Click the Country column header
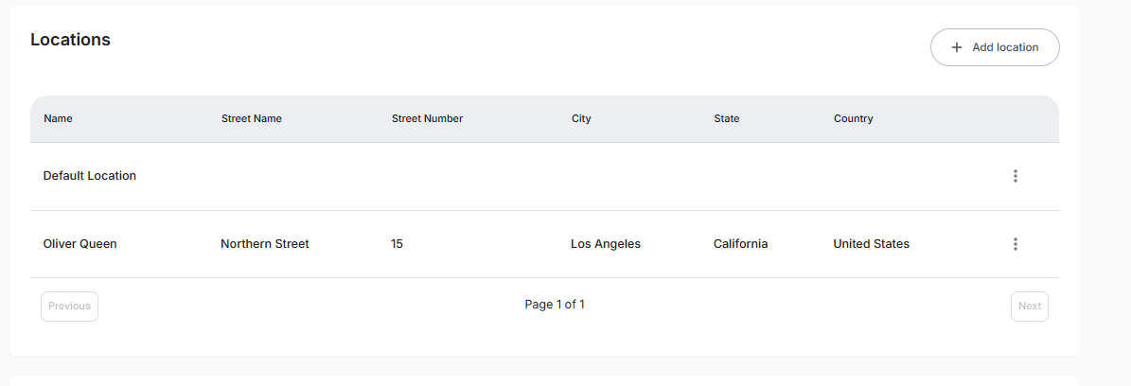The height and width of the screenshot is (386, 1131). tap(853, 119)
